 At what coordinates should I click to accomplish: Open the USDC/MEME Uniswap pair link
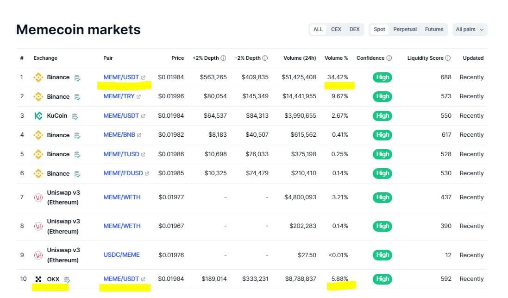(121, 254)
